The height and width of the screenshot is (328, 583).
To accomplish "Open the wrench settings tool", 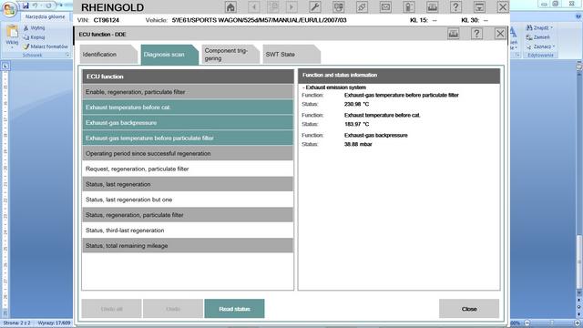I will (x=315, y=7).
